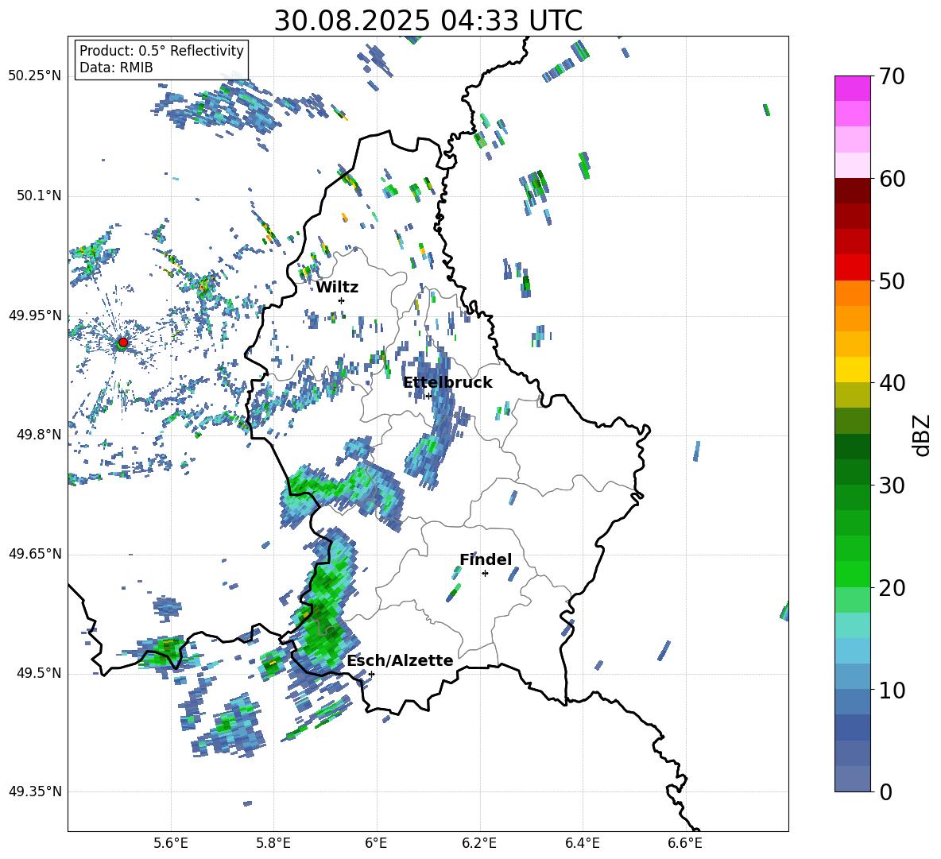
Task: Click the 5.8°E longitude label
Action: [273, 843]
